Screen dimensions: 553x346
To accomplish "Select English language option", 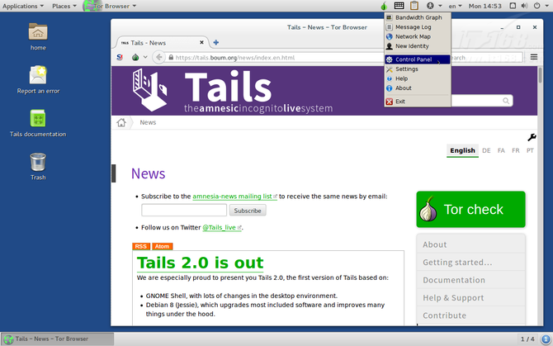I will click(x=462, y=150).
